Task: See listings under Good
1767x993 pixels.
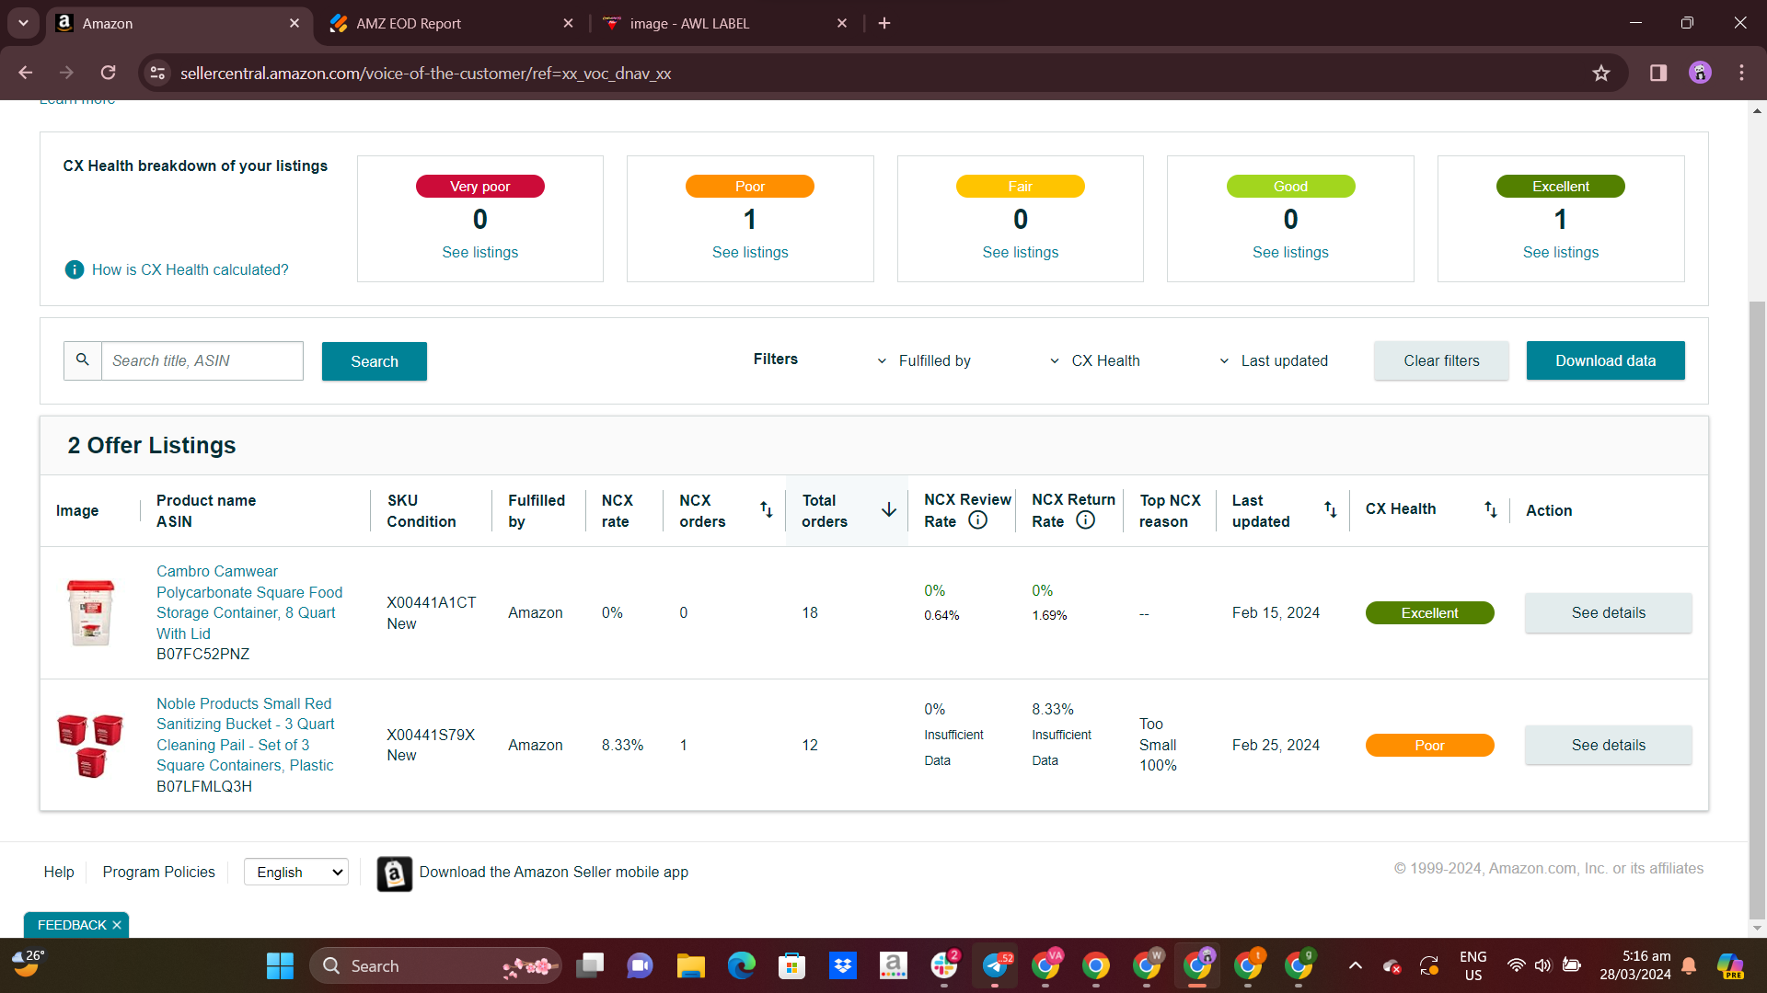Action: pos(1290,252)
